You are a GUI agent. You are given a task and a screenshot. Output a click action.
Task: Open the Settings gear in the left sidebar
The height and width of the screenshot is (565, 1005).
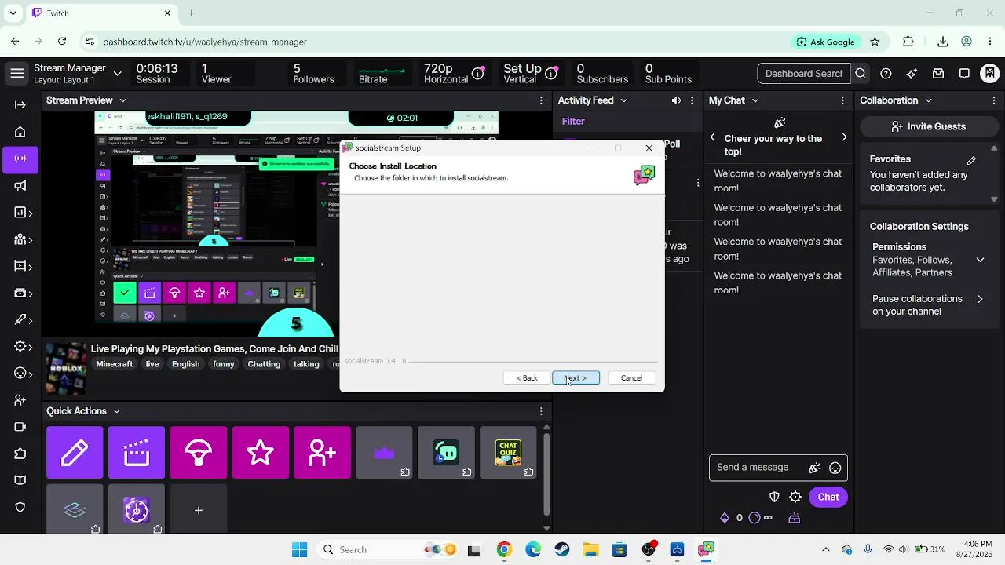point(20,347)
